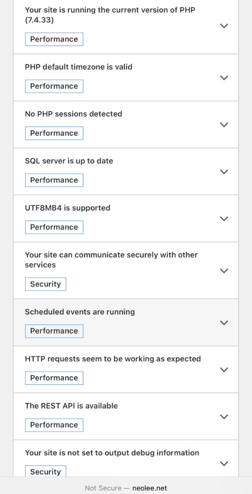Expand The REST API is available chevron
This screenshot has width=252, height=494.
coord(224,416)
